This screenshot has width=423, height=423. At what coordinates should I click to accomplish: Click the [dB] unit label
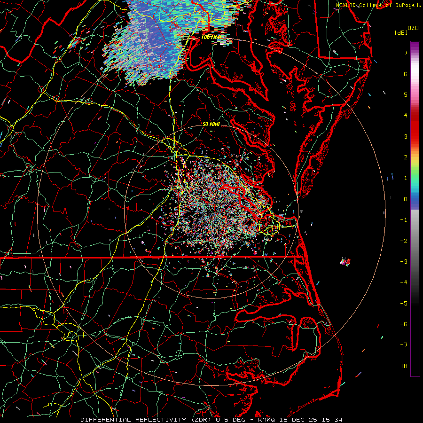[401, 32]
